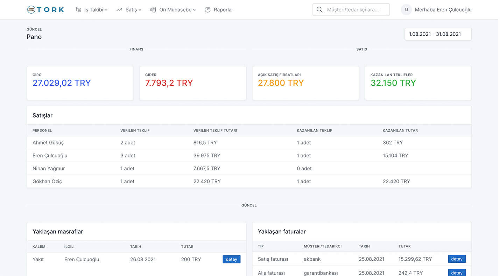Click the Kalem column header
This screenshot has width=500, height=276.
click(x=39, y=247)
